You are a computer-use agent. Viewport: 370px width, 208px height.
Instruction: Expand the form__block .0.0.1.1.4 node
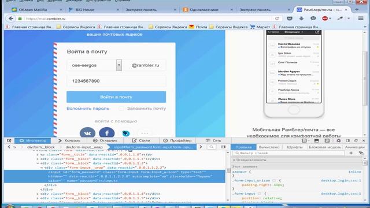tap(38, 194)
